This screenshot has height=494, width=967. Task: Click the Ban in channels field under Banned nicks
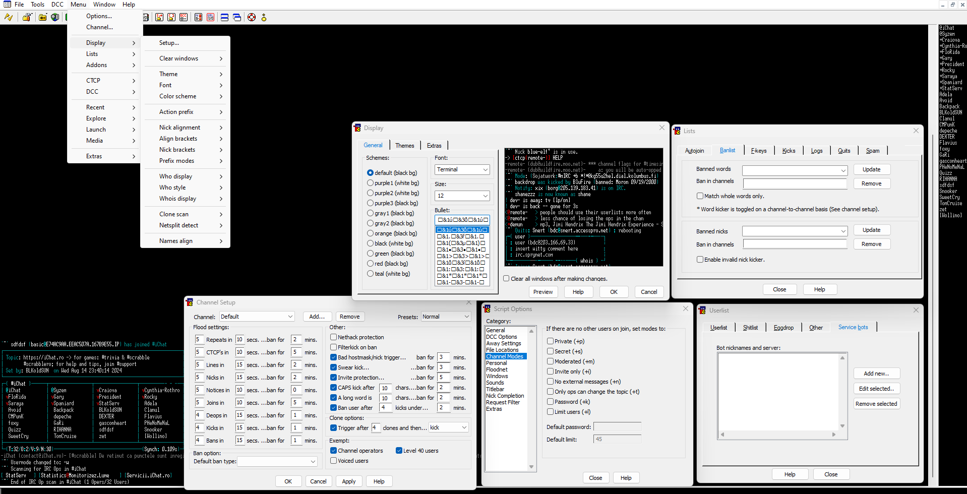pyautogui.click(x=795, y=244)
